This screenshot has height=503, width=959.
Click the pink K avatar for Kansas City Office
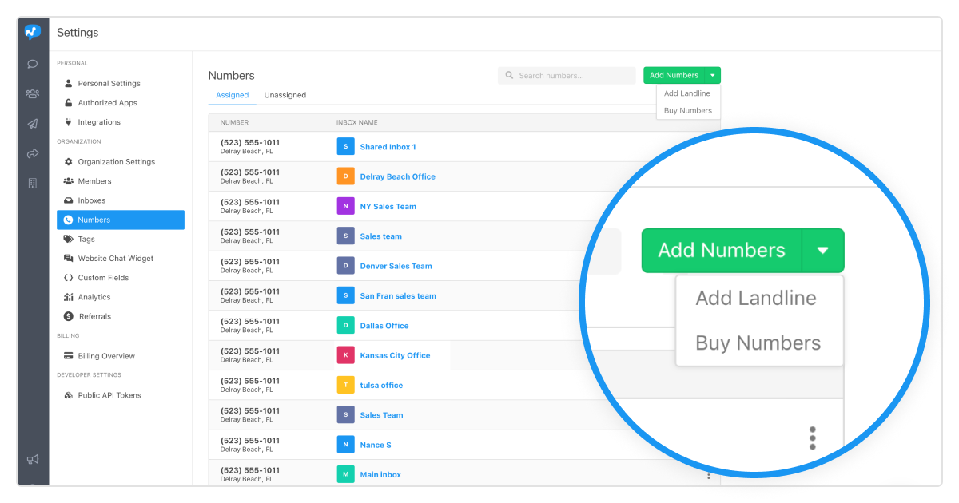point(345,355)
